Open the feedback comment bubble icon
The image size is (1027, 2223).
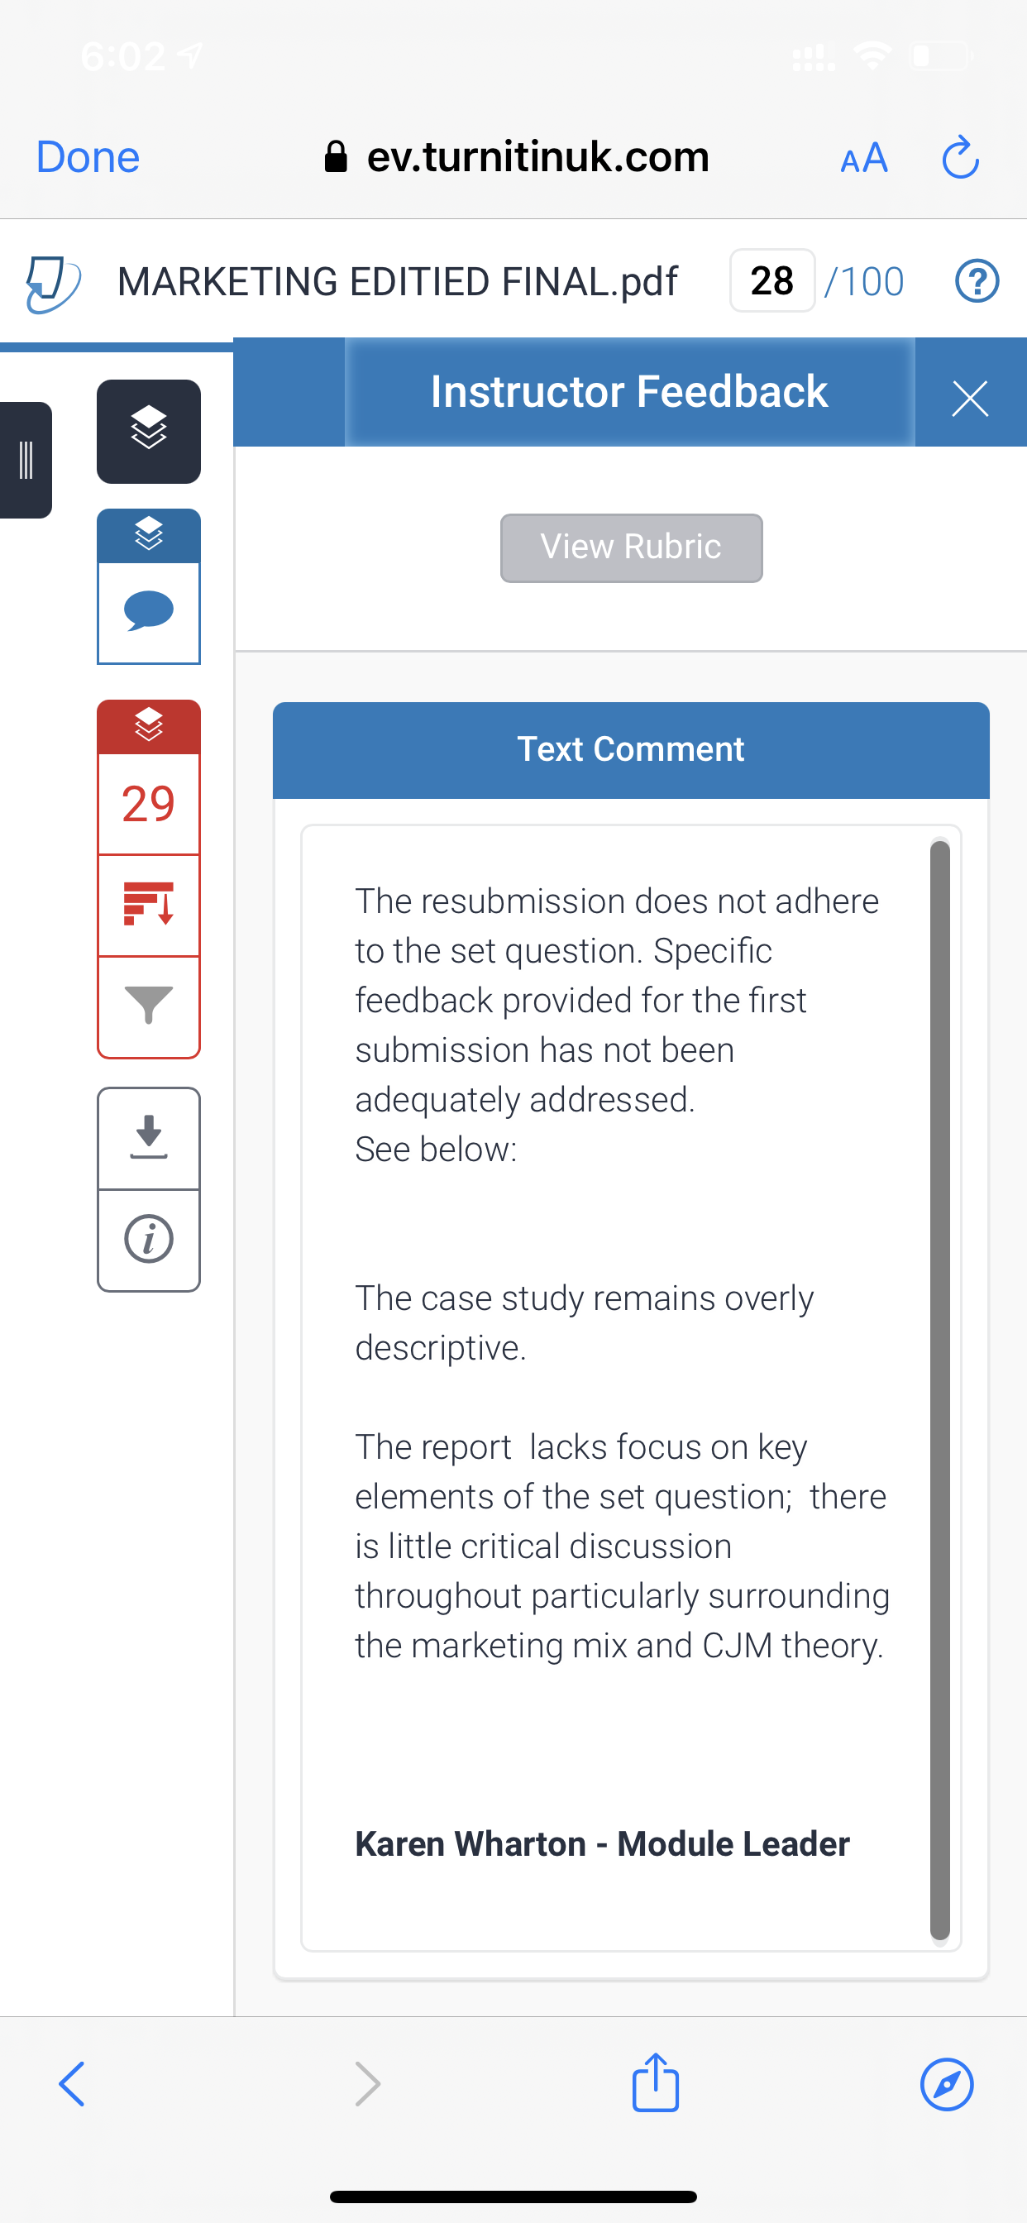coord(149,612)
